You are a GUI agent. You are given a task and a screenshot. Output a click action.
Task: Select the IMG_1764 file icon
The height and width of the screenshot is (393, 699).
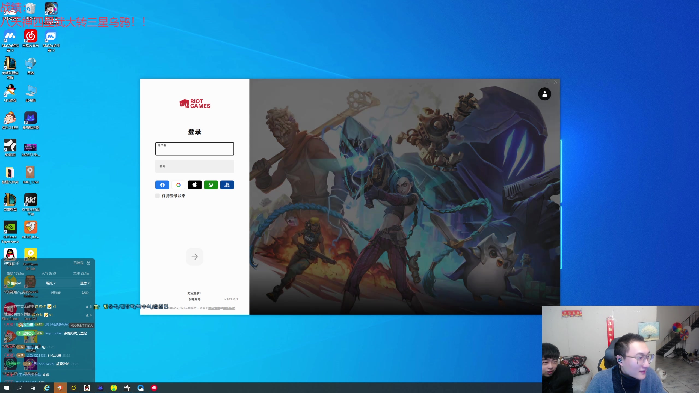pos(31,175)
